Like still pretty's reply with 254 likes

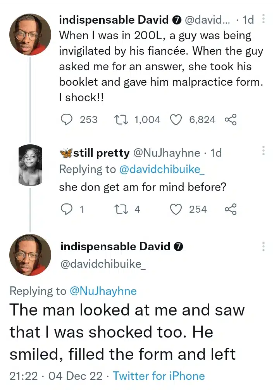coord(176,210)
